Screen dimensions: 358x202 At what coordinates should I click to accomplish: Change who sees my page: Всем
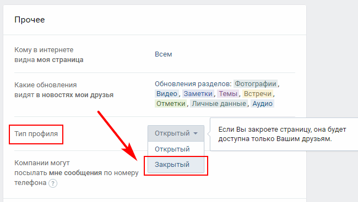[163, 54]
